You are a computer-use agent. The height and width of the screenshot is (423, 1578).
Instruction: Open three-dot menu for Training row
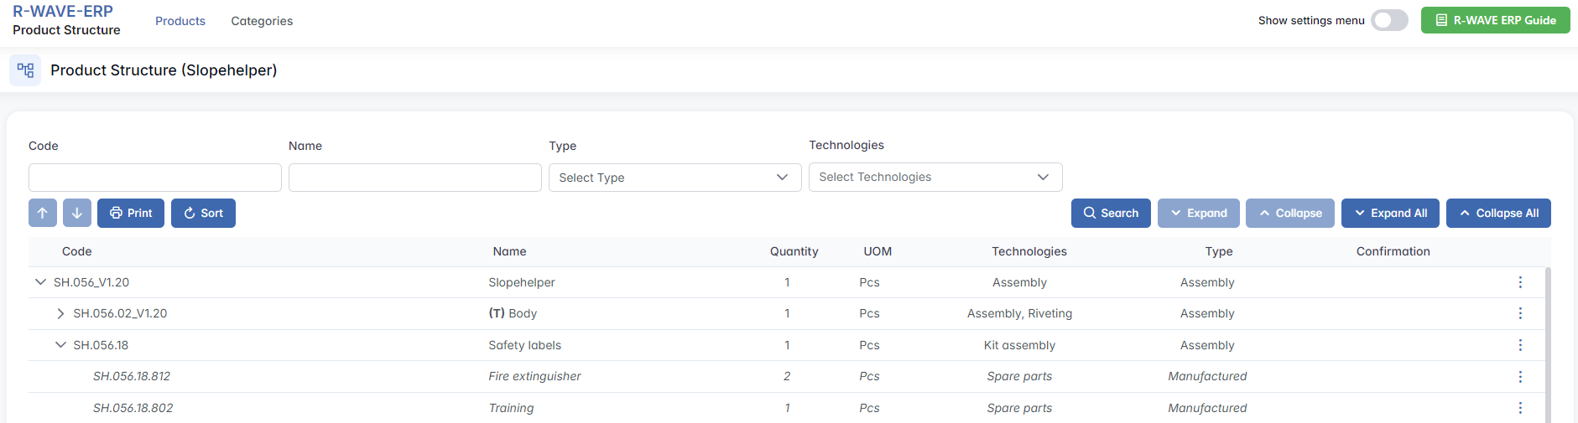click(1519, 408)
